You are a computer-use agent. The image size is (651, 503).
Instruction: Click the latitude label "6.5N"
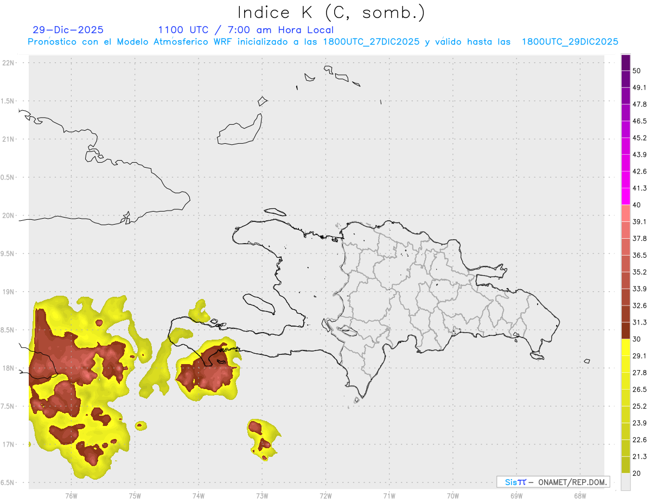[8, 483]
